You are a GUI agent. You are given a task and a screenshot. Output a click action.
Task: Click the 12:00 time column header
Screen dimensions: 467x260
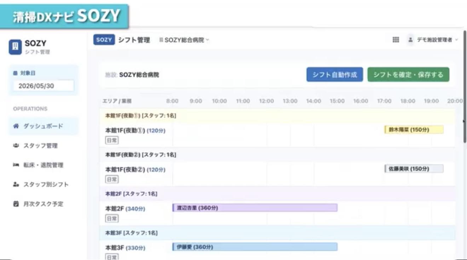coord(266,101)
